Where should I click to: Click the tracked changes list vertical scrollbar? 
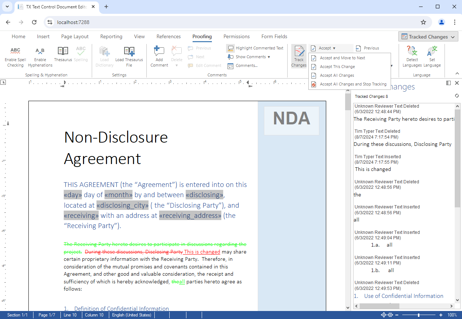(457, 158)
